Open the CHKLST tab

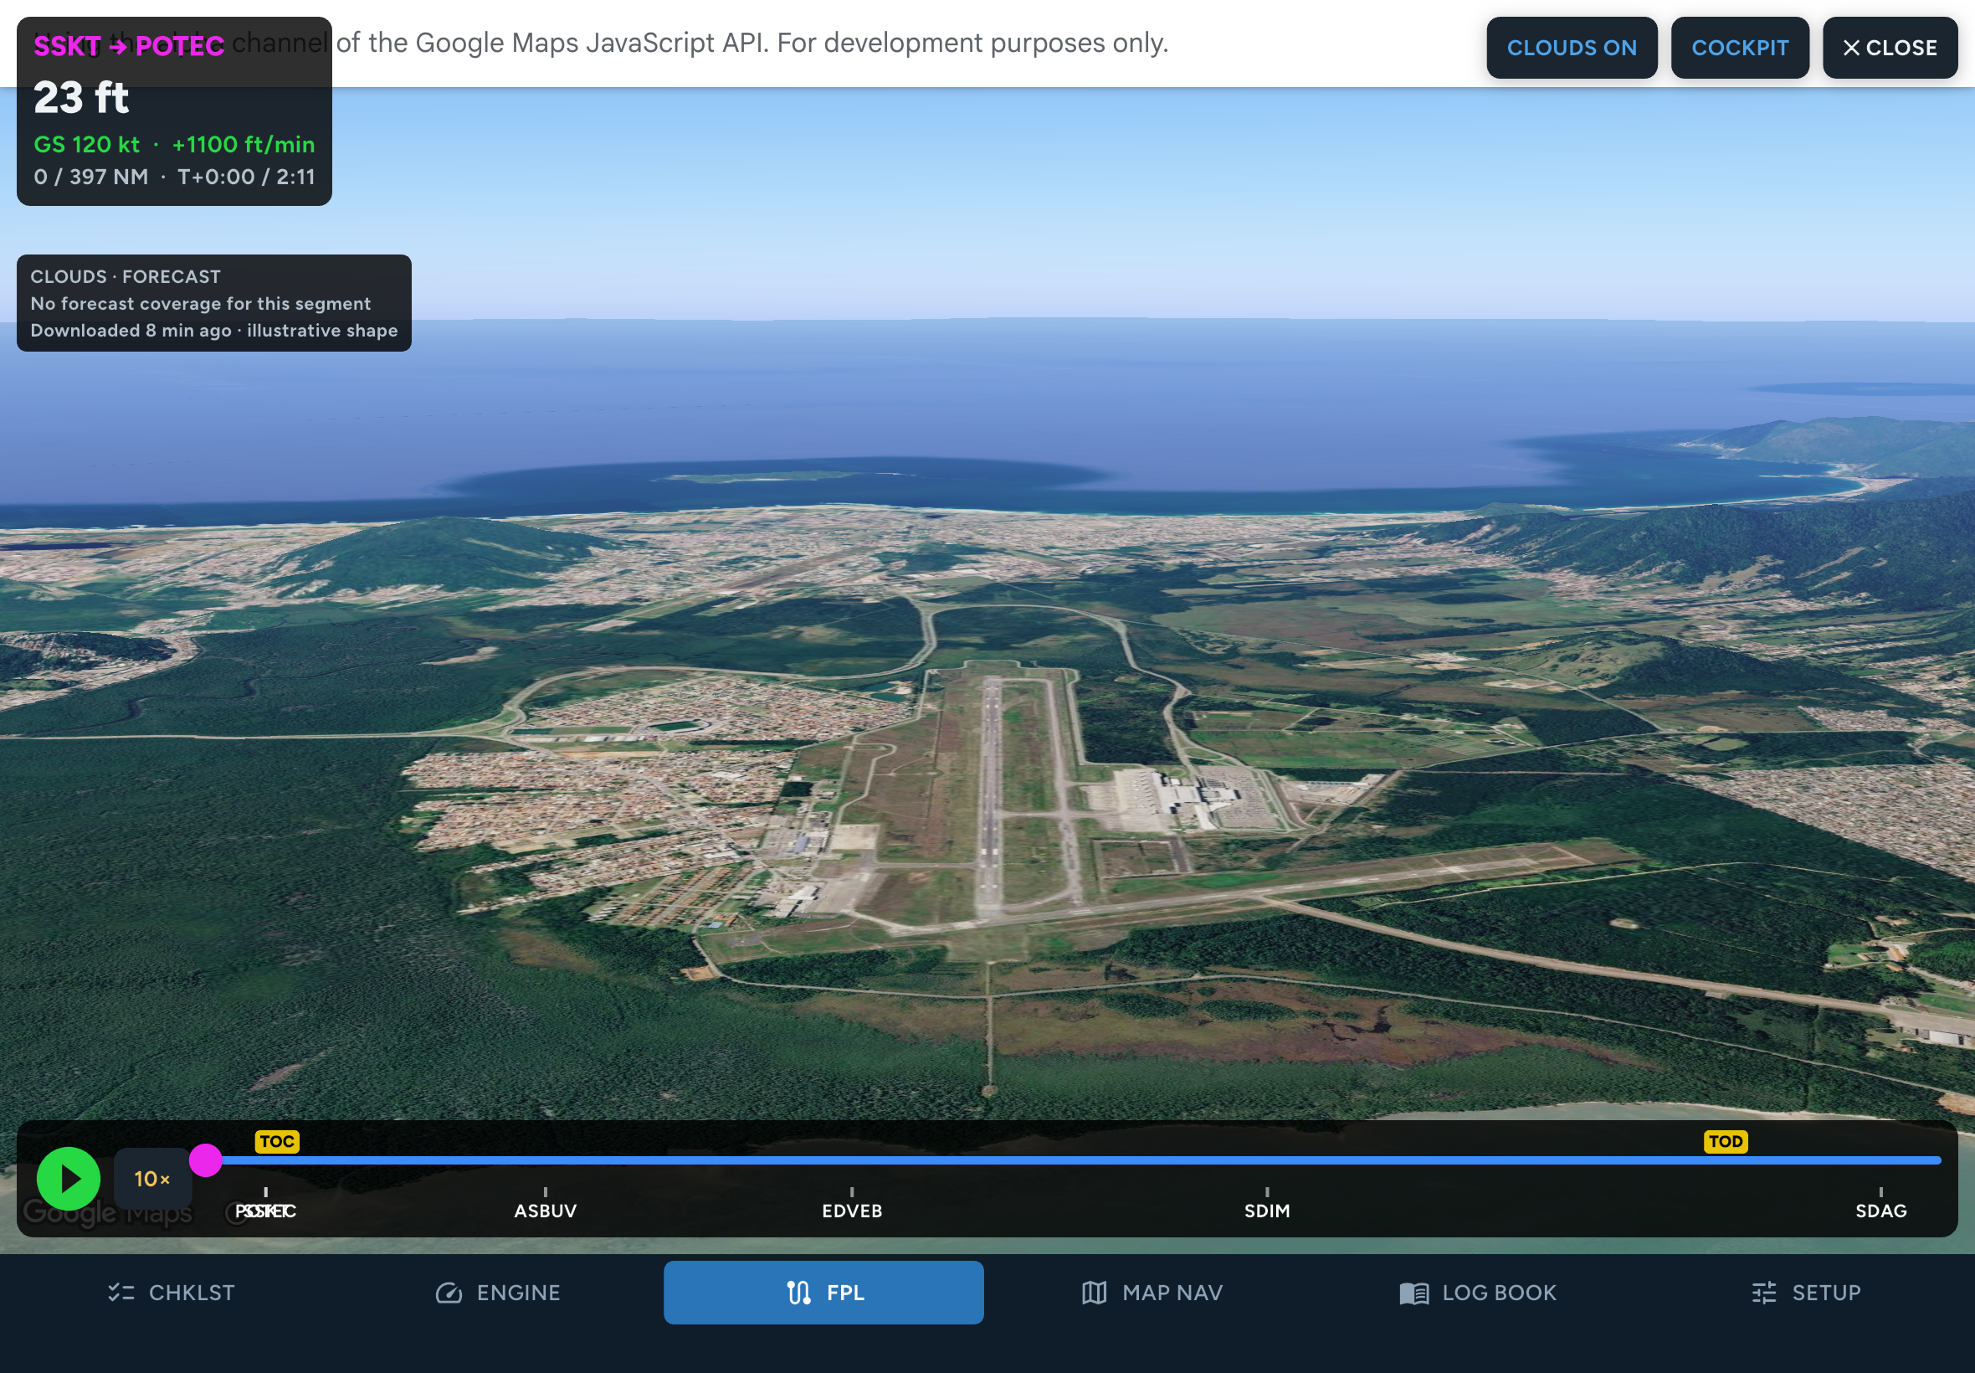(x=170, y=1292)
